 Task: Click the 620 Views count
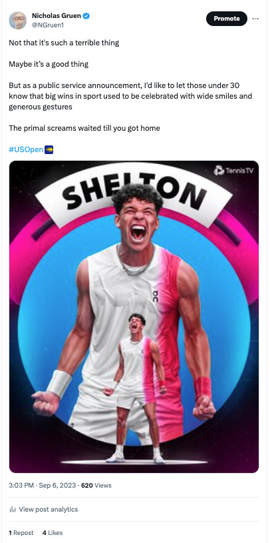pyautogui.click(x=96, y=485)
